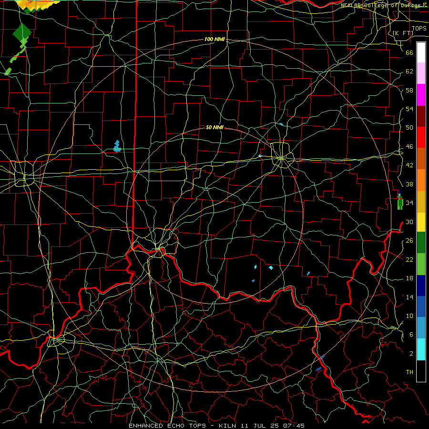Select the navy blue legend swatch
Screen dimensions: 429x429
click(421, 286)
